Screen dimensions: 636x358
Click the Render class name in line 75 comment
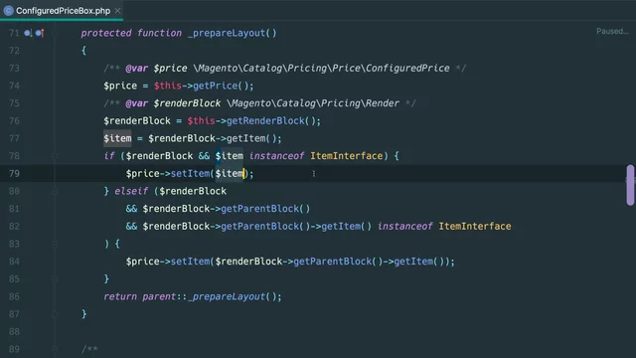coord(383,103)
